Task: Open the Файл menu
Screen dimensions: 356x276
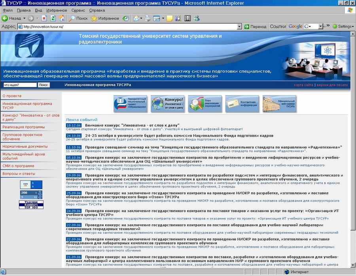Action: click(x=8, y=10)
